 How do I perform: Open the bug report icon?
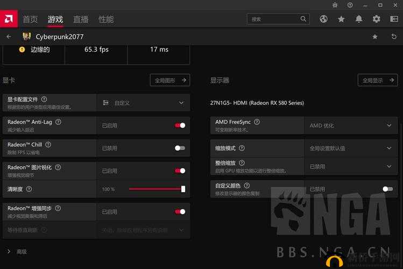point(335,5)
